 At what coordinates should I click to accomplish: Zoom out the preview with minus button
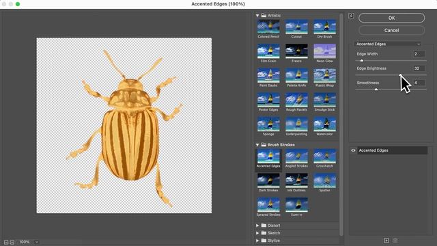[x=6, y=243]
